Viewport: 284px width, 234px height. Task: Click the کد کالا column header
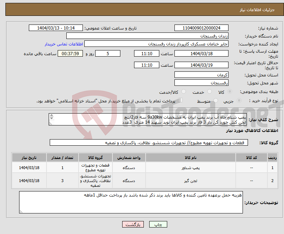click(252, 158)
